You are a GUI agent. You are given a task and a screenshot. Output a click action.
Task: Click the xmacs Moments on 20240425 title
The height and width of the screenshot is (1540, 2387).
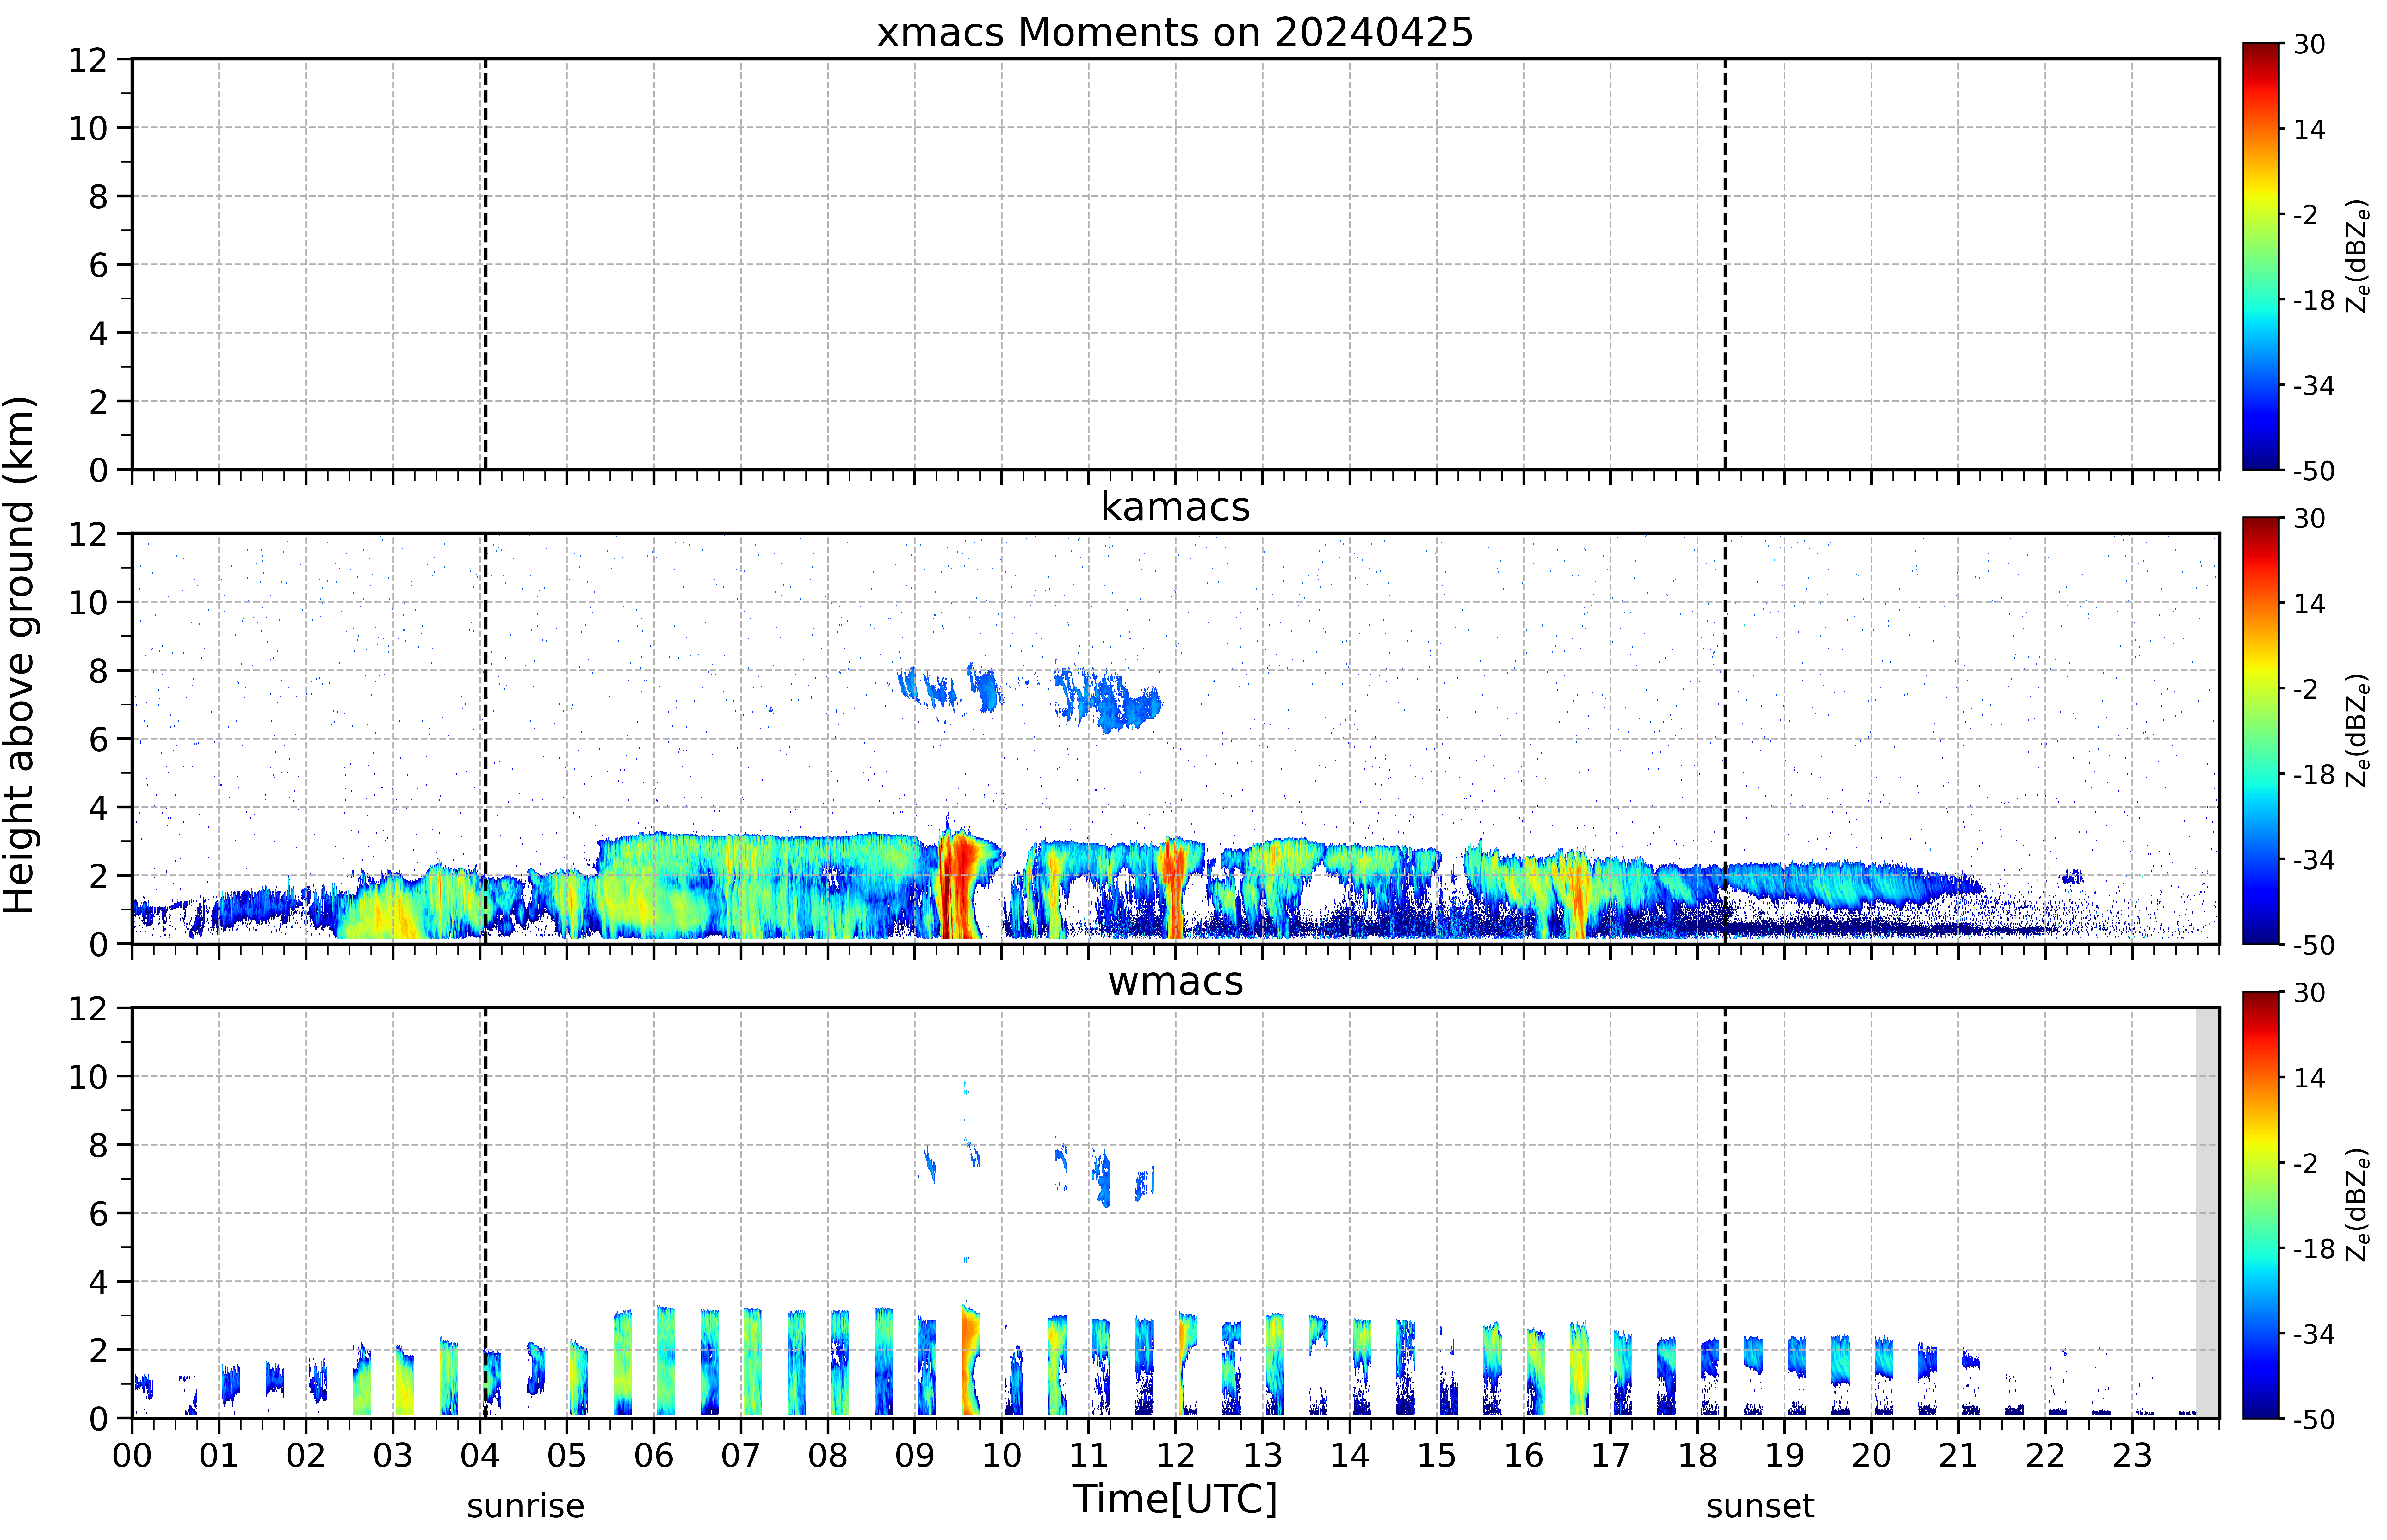1175,33
